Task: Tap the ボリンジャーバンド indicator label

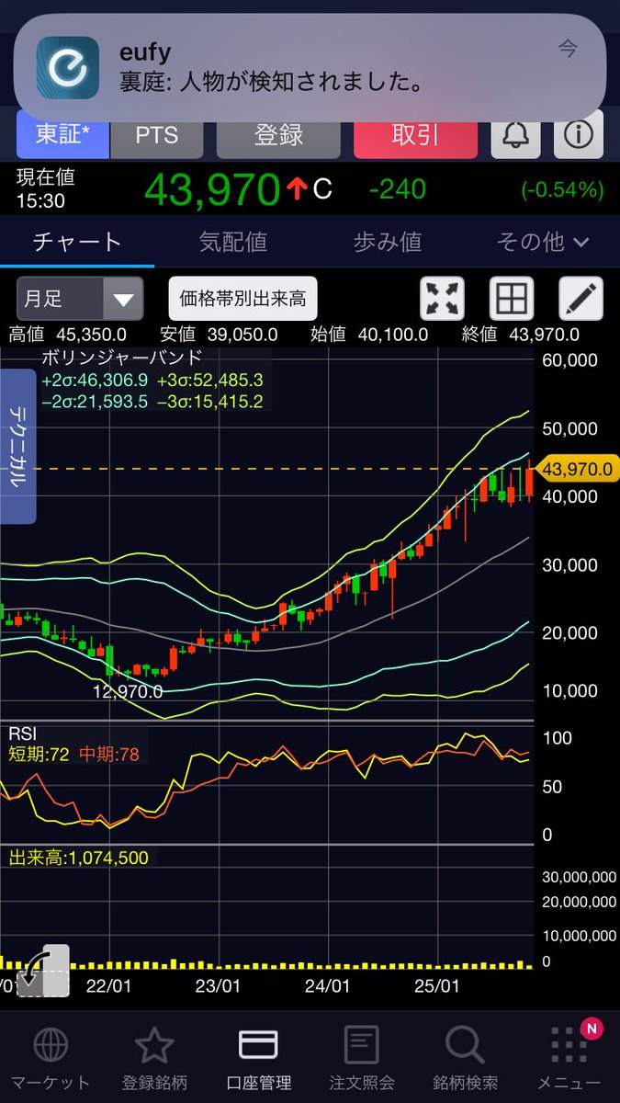Action: (x=121, y=358)
